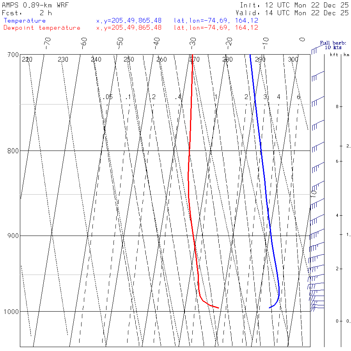Click the 230 potential temperature label
The width and height of the screenshot is (351, 351).
(63, 60)
